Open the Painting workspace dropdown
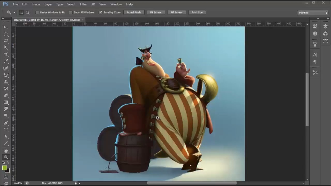 tap(313, 13)
